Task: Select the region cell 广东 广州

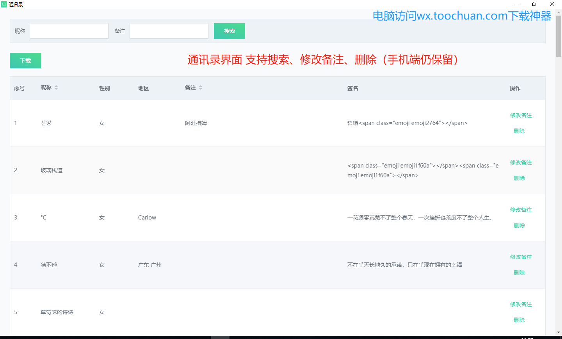Action: tap(150, 265)
